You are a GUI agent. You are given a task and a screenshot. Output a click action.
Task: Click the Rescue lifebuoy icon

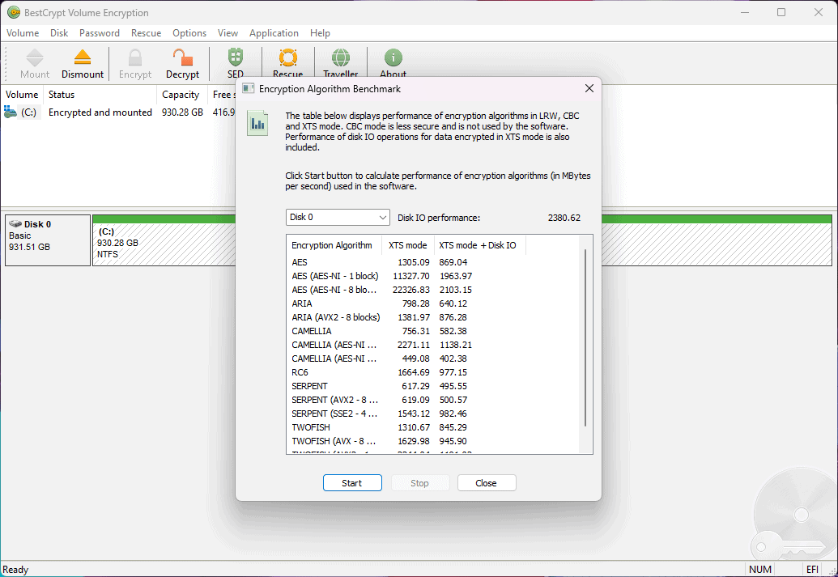coord(288,57)
